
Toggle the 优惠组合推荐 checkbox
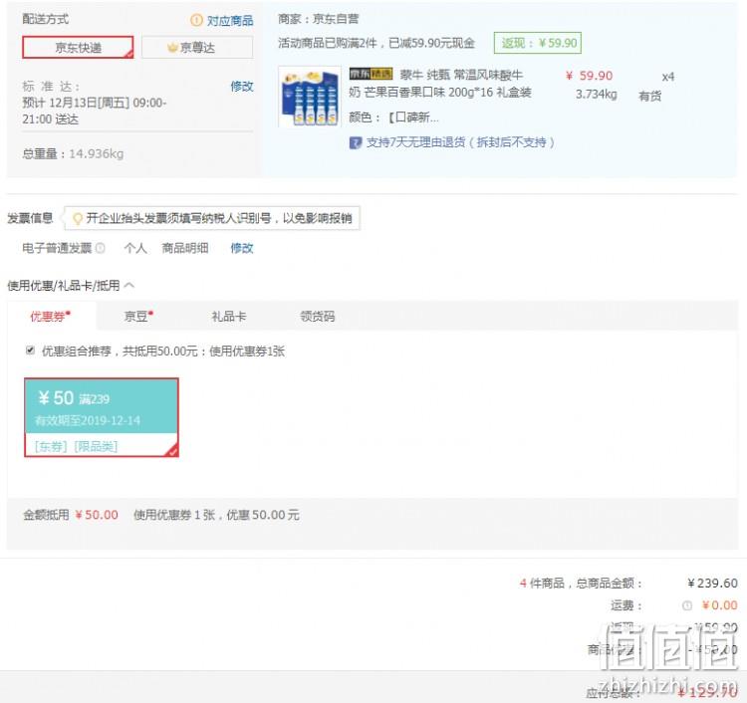[x=30, y=351]
